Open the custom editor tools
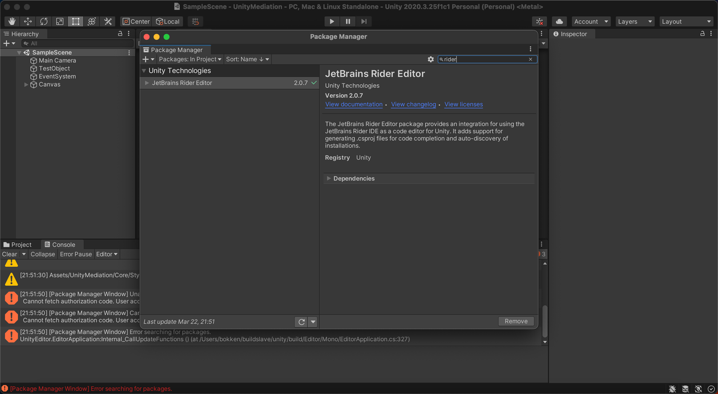 [x=108, y=21]
